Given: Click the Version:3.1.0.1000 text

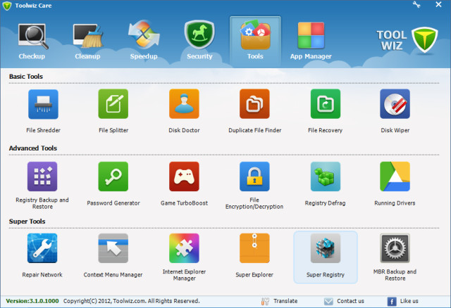Looking at the screenshot, I should [x=32, y=301].
